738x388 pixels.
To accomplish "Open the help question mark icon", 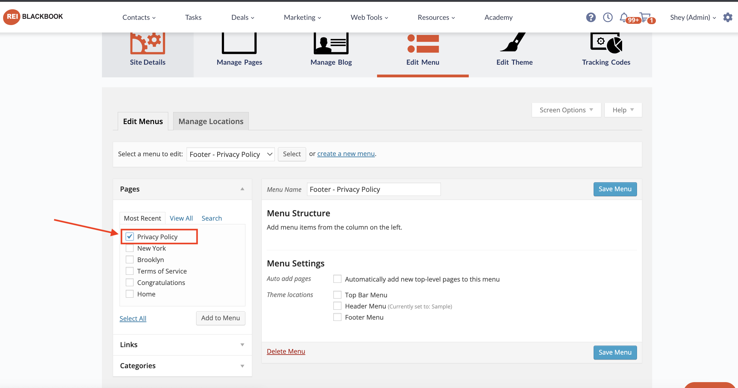I will pos(591,17).
